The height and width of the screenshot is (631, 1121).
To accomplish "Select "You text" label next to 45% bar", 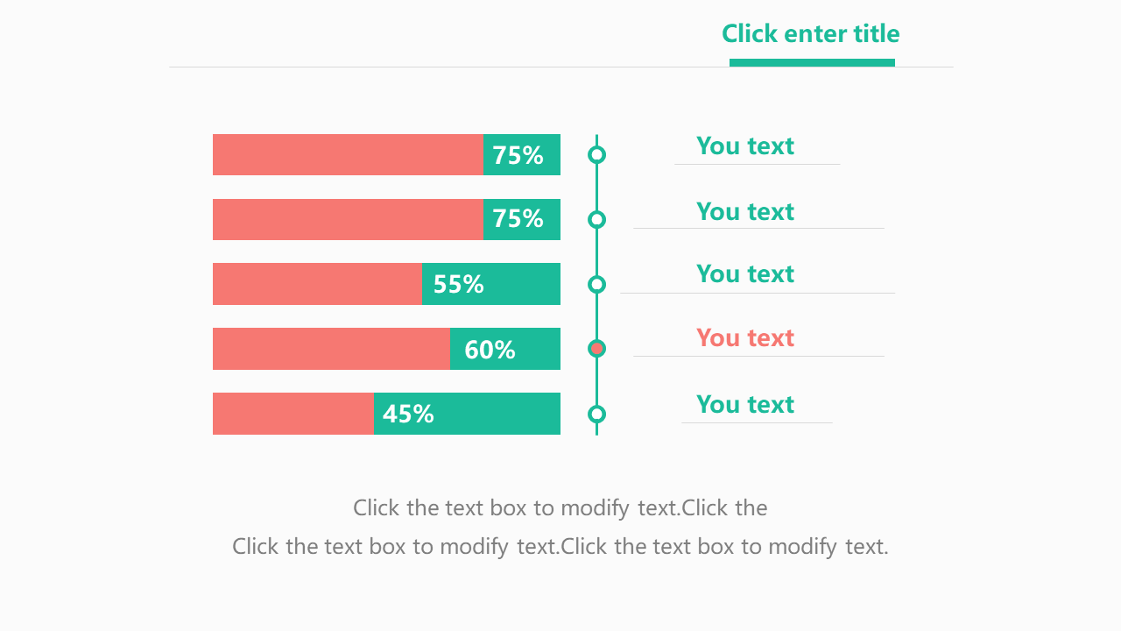I will 745,405.
